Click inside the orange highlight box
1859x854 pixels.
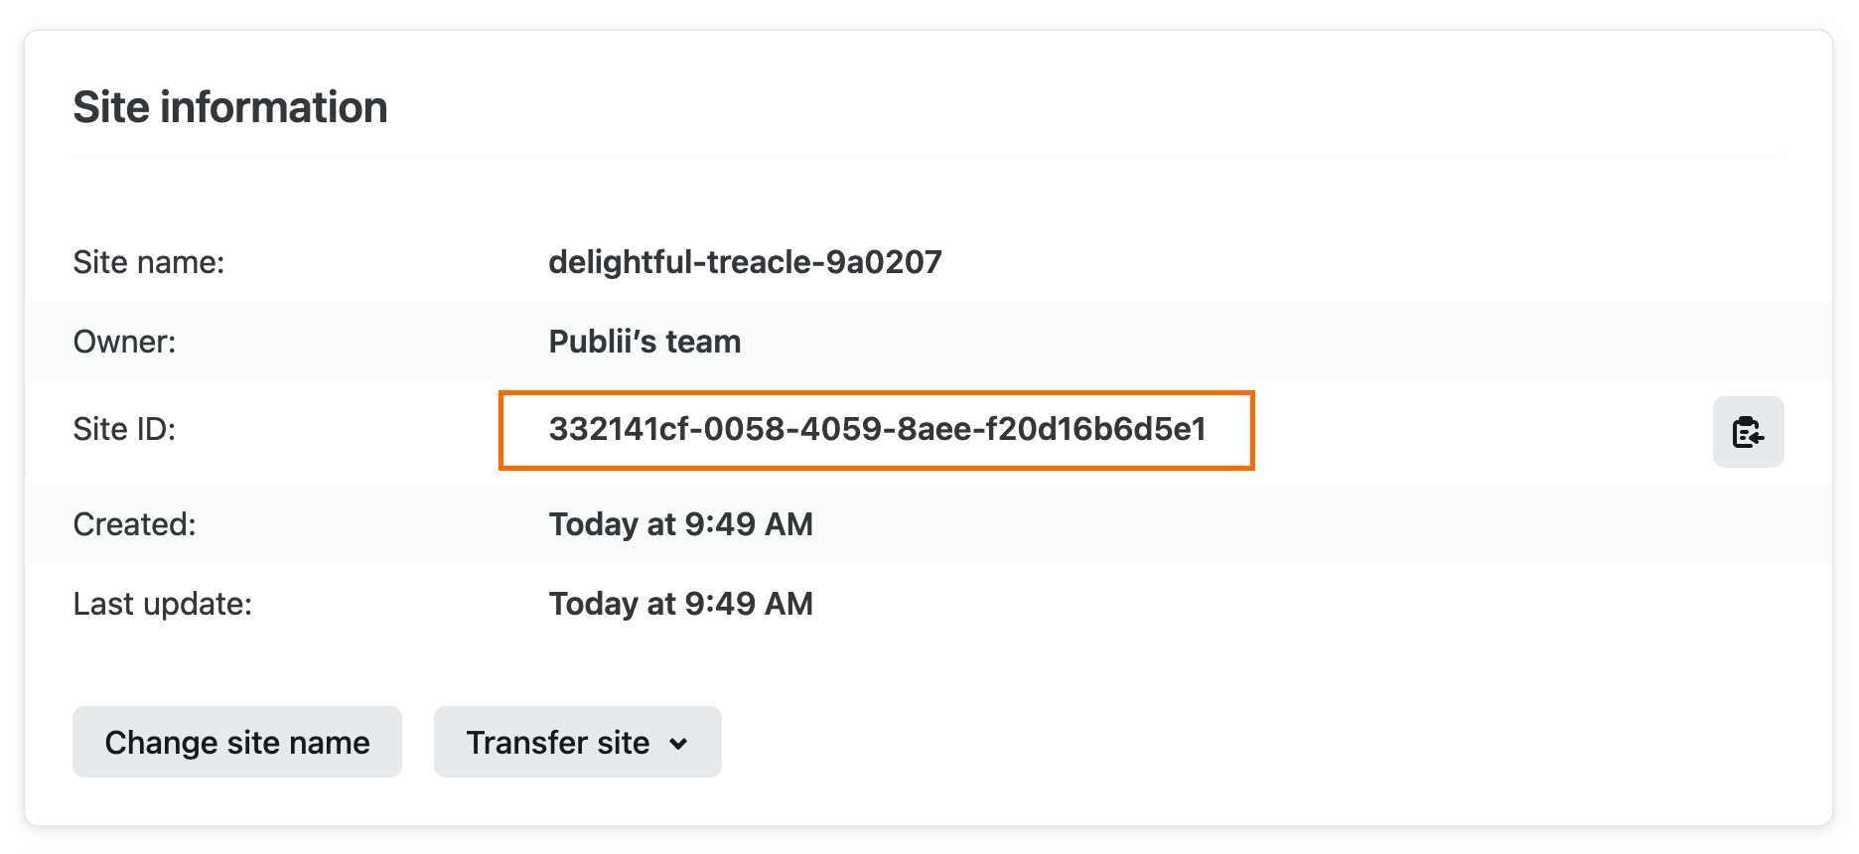(x=878, y=430)
